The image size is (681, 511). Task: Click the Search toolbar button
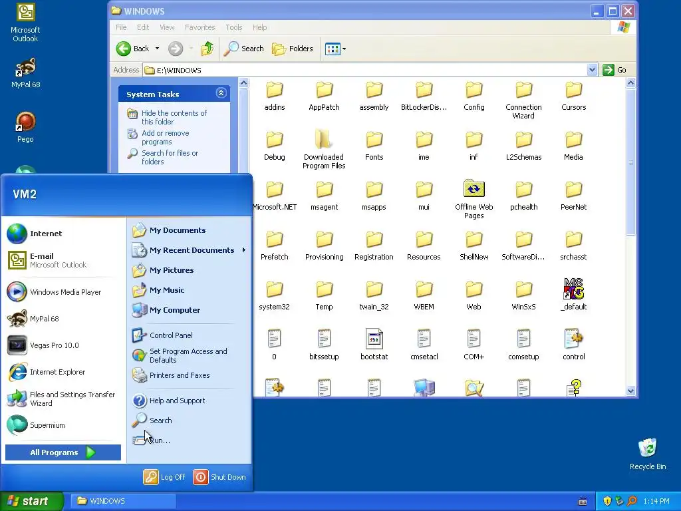(x=243, y=49)
